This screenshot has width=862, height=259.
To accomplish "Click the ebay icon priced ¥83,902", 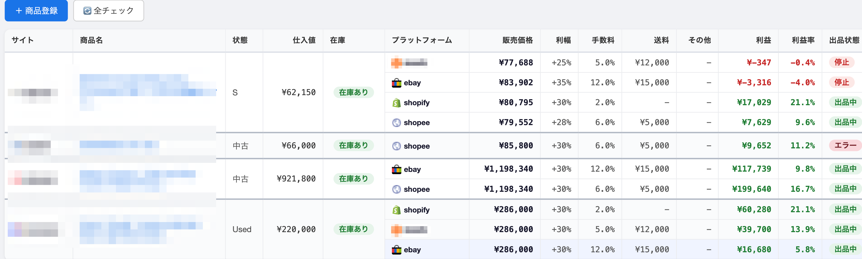I will point(396,83).
